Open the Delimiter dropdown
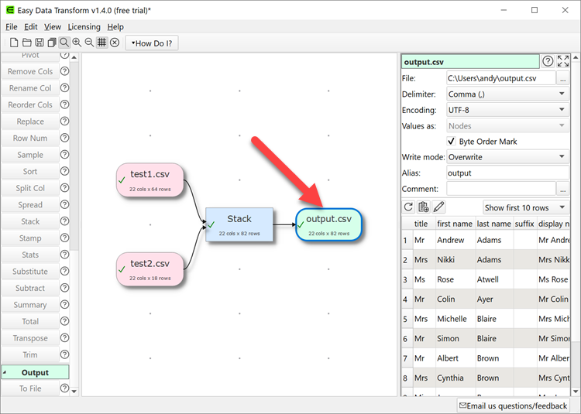581x414 pixels. tap(507, 94)
